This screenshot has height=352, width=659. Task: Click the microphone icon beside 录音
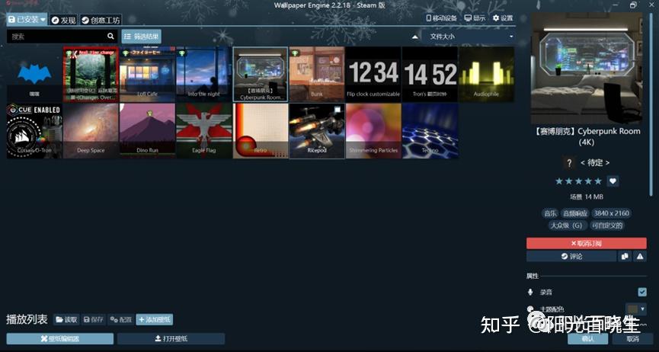[530, 292]
